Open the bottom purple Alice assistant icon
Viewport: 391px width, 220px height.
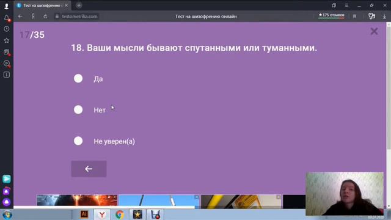coord(7,202)
